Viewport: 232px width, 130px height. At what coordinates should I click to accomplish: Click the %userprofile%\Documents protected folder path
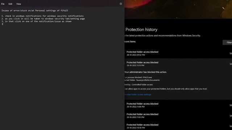[148, 80]
